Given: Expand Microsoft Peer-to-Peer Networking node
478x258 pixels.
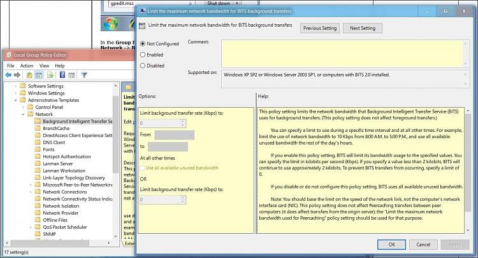Looking at the screenshot, I should (x=31, y=185).
